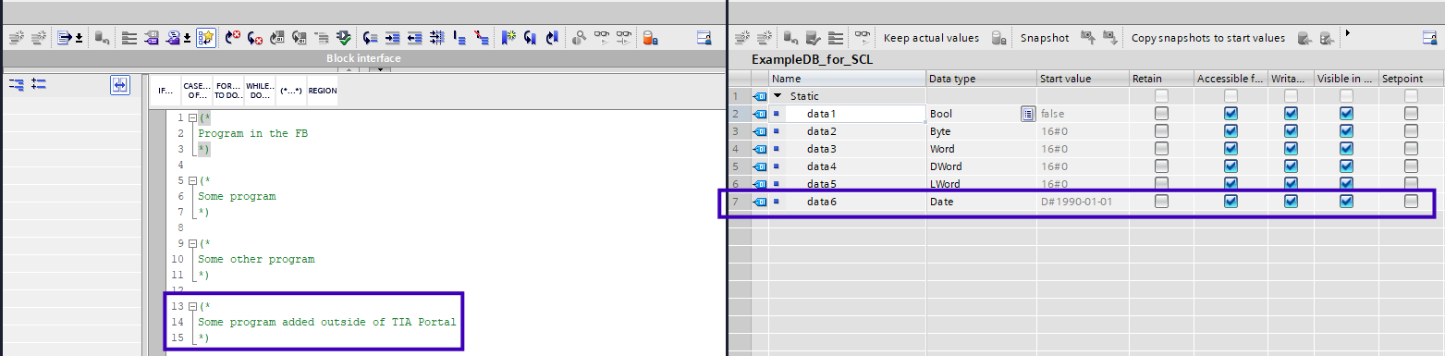Open the data type dropdown for data1
1445x356 pixels.
(x=1027, y=114)
